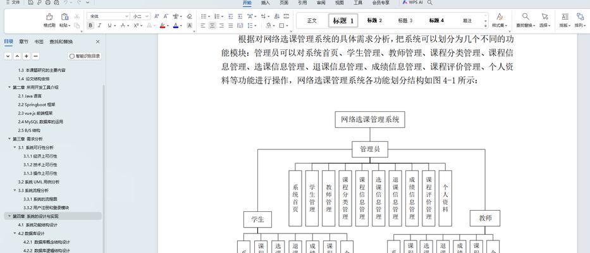Screen dimensions: 590x253
Task: Click the Character Border (boxed A) icon
Action: [x=189, y=25]
